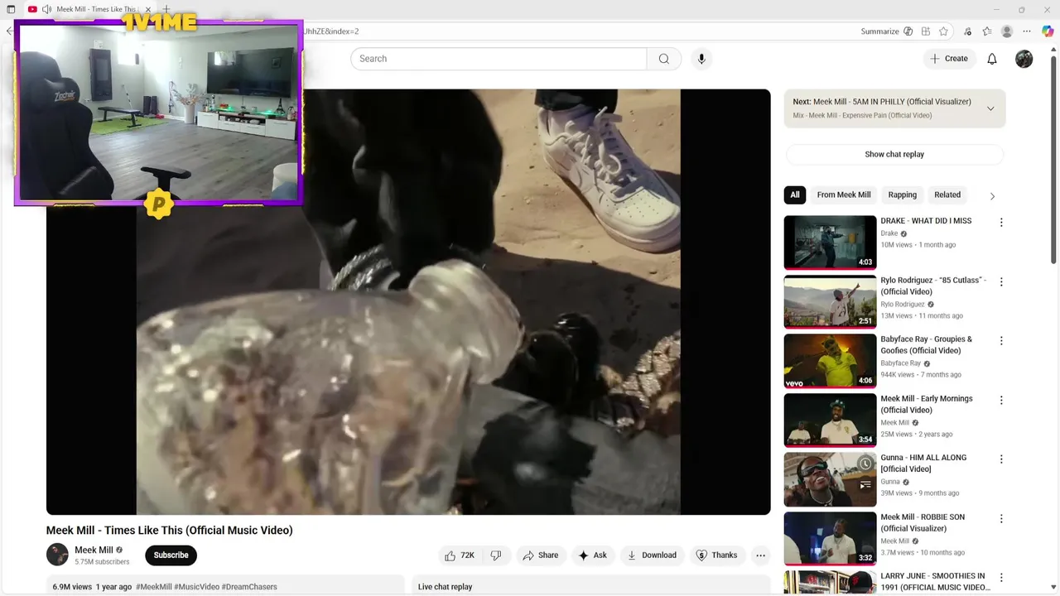Click Drake channel name under WHAT DID I MISS
The height and width of the screenshot is (596, 1060).
[889, 233]
